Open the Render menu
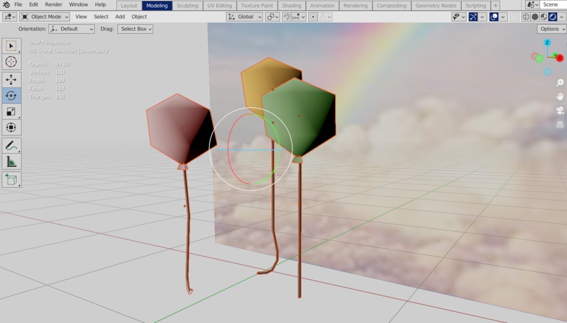The height and width of the screenshot is (323, 567). 54,4
